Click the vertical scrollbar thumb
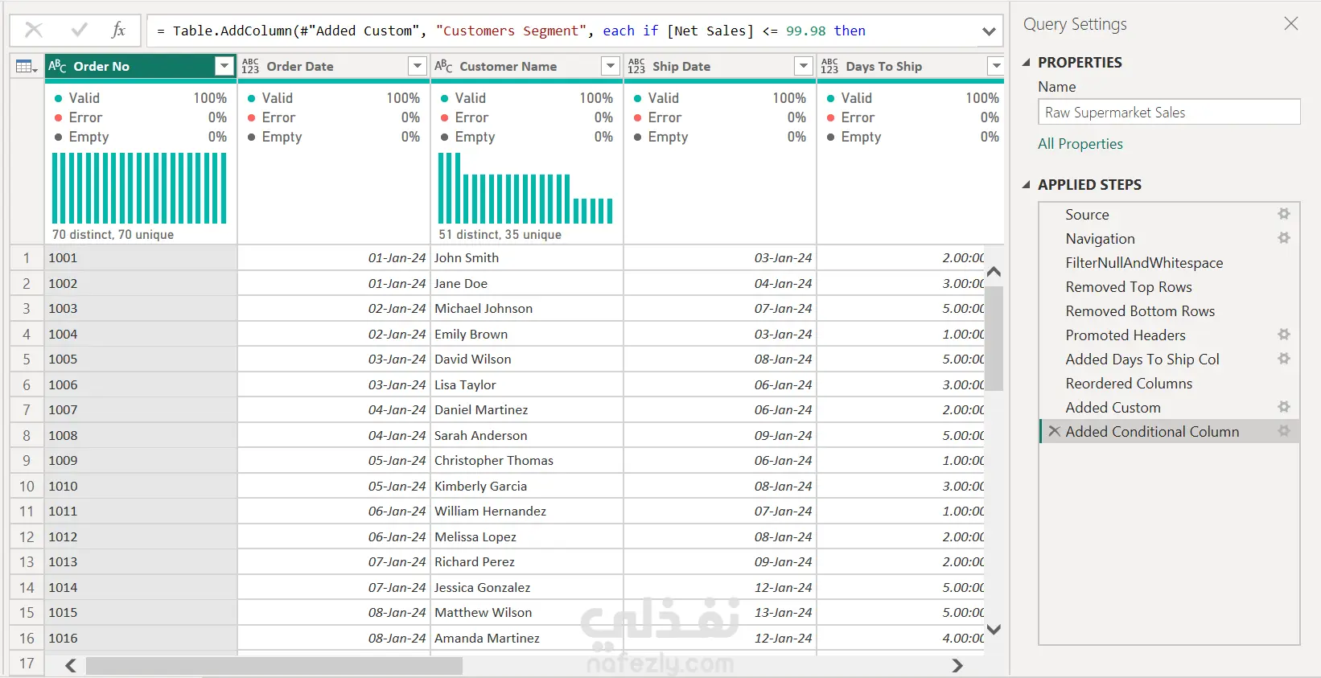 click(994, 338)
